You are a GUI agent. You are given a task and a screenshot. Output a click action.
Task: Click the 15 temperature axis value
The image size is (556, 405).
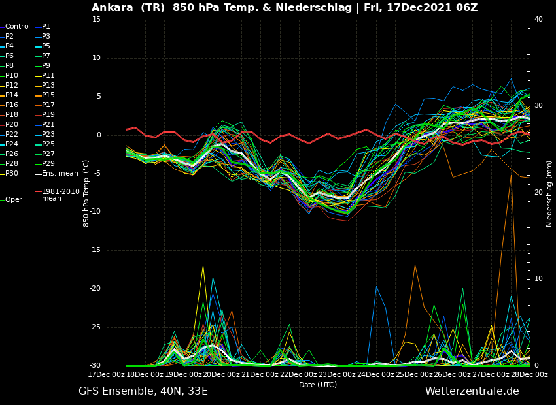pos(96,20)
